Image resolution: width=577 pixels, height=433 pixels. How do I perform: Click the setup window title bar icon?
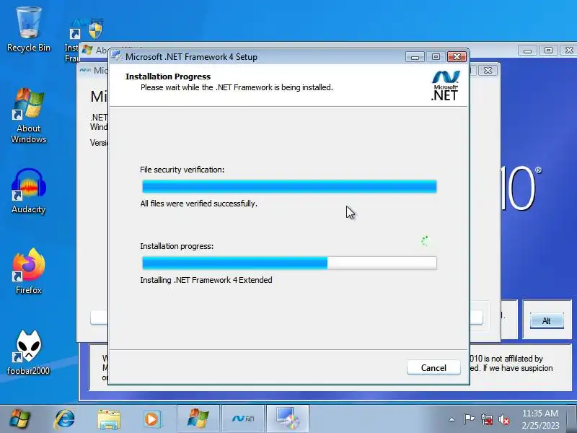click(x=117, y=57)
